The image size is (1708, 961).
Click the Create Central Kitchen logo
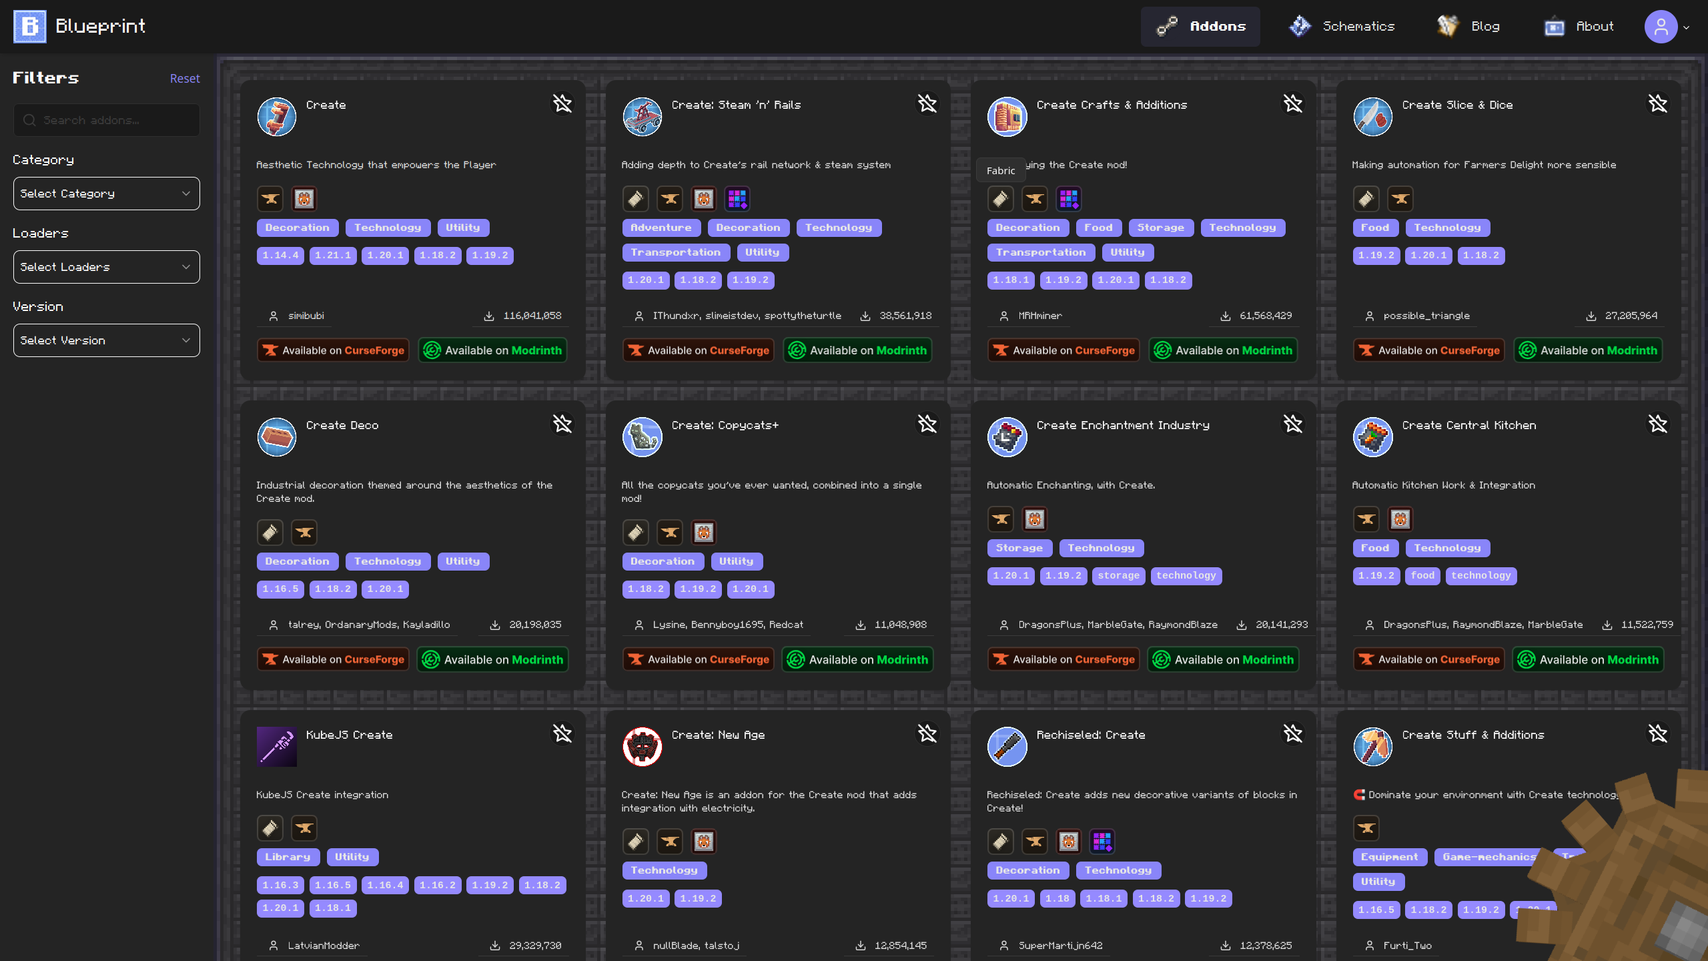point(1373,437)
